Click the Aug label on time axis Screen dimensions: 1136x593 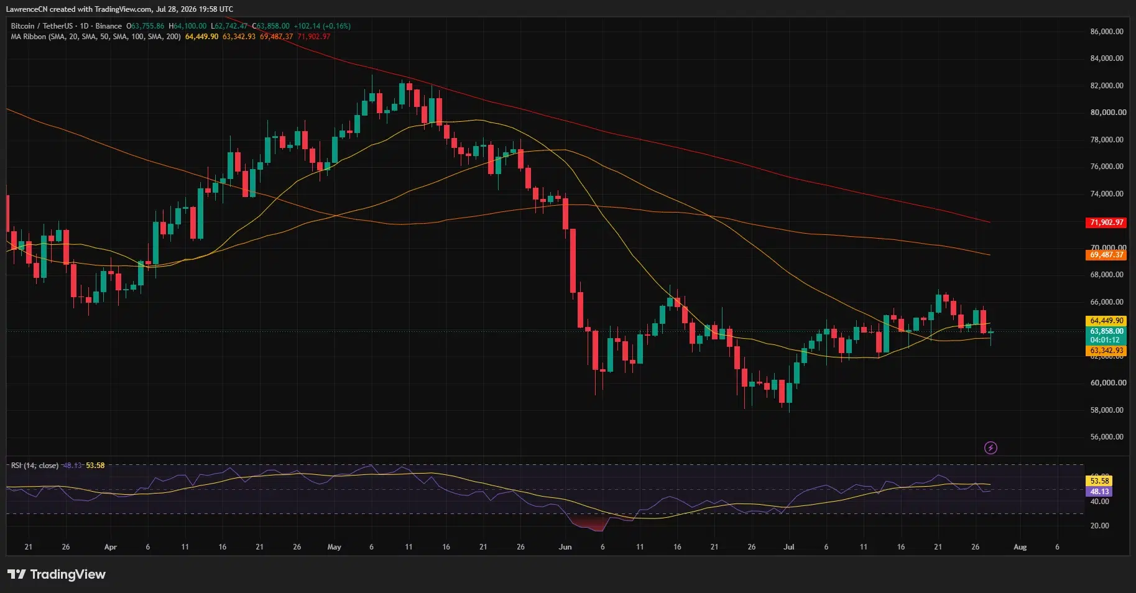(1020, 548)
